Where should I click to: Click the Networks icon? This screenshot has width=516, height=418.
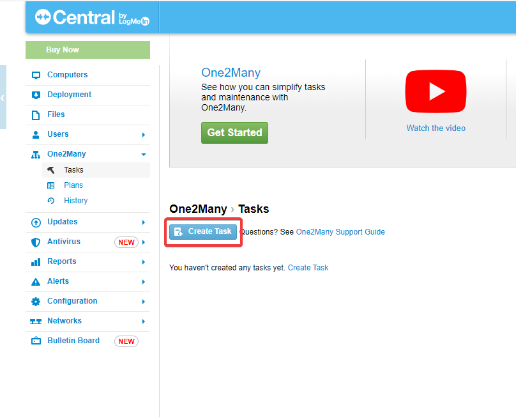click(36, 321)
